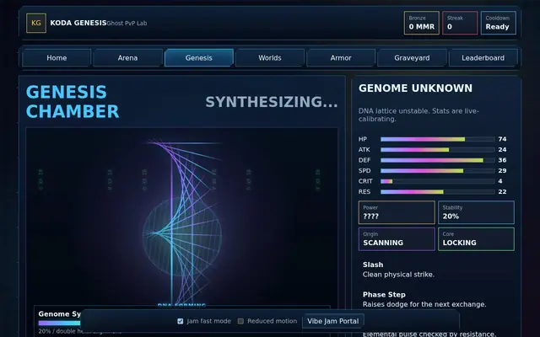Image resolution: width=540 pixels, height=337 pixels.
Task: Open the Home tab
Action: click(57, 58)
